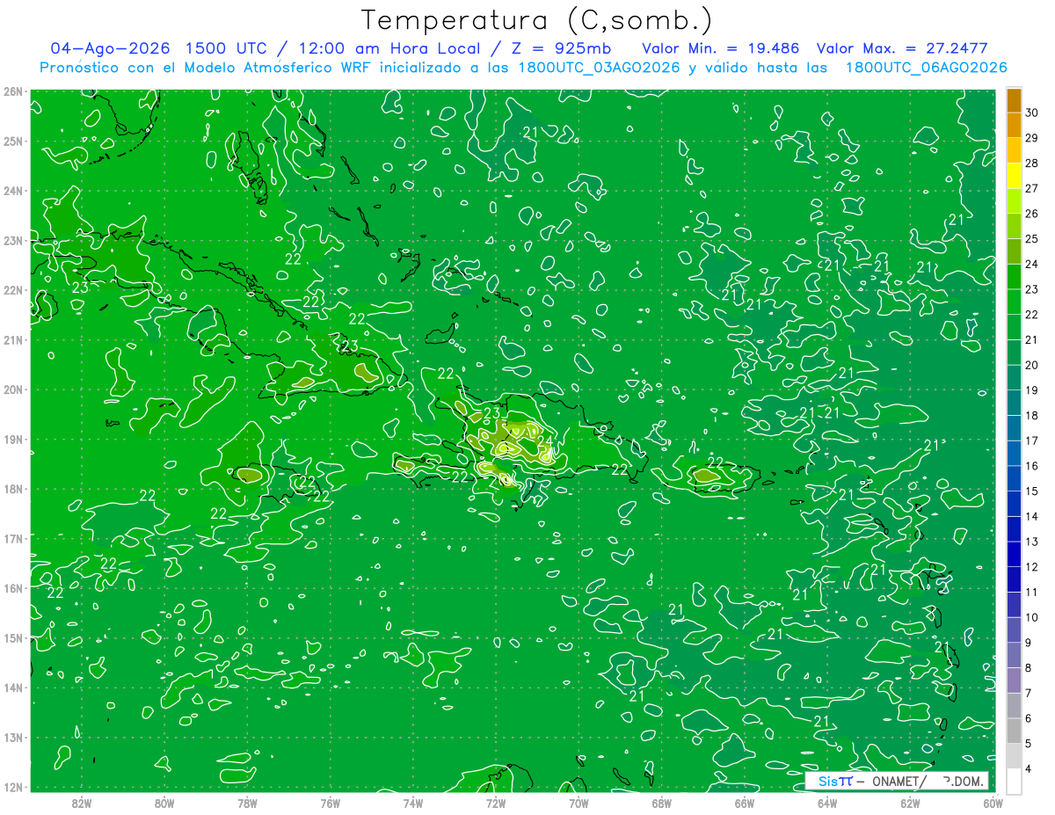The width and height of the screenshot is (1055, 815).
Task: Click the "64W" longitude axis label
Action: pyautogui.click(x=827, y=803)
